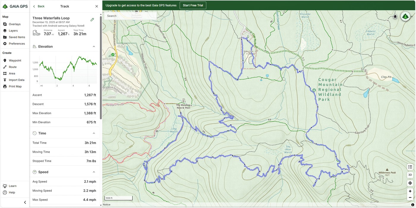This screenshot has height=208, width=416.
Task: Collapse the Time section
Action: pos(94,133)
